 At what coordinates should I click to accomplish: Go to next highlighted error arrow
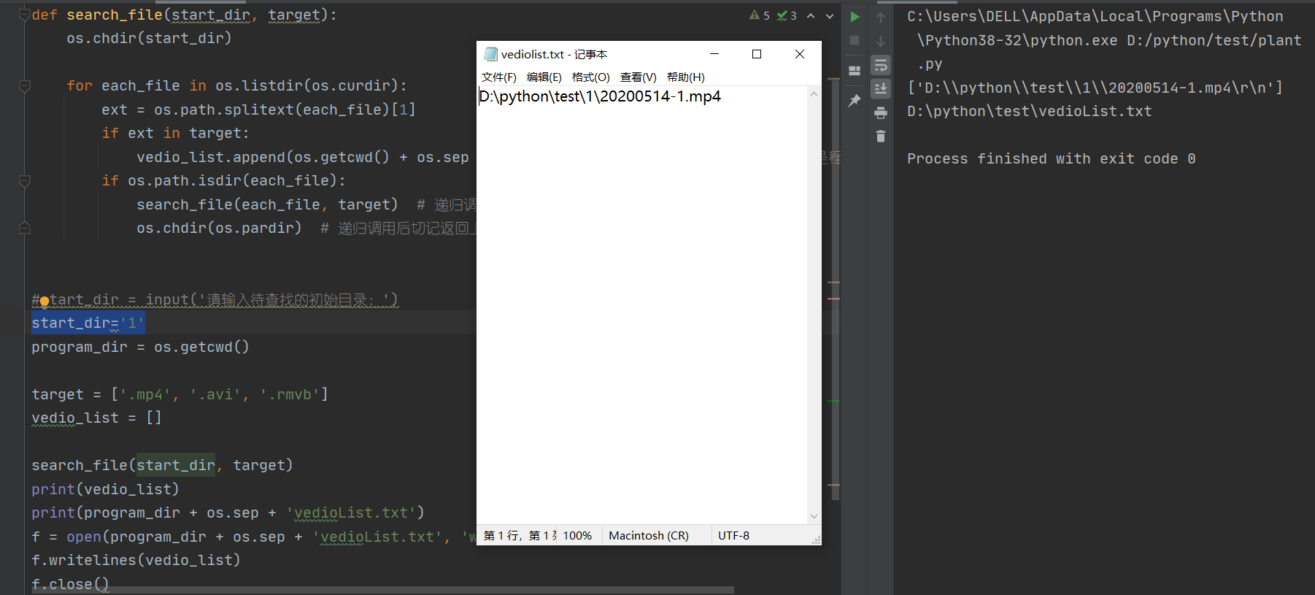[x=830, y=16]
